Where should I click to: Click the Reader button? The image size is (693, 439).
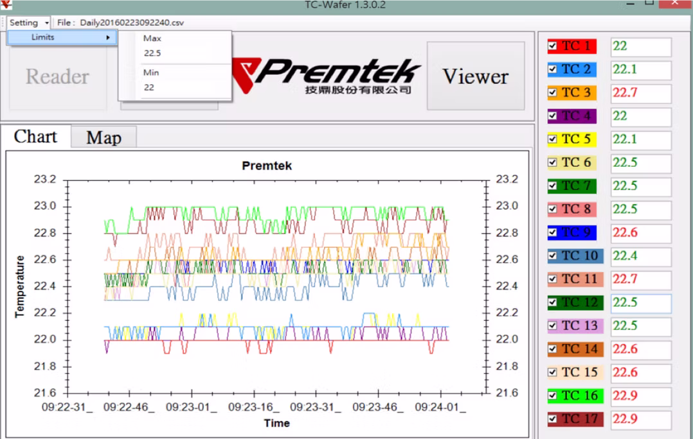click(57, 77)
